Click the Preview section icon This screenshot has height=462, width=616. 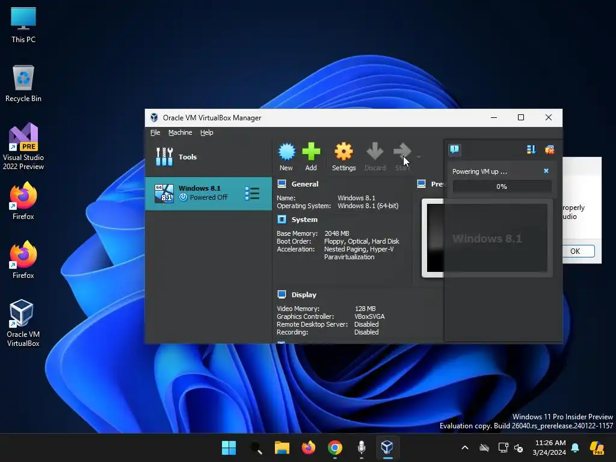[422, 183]
